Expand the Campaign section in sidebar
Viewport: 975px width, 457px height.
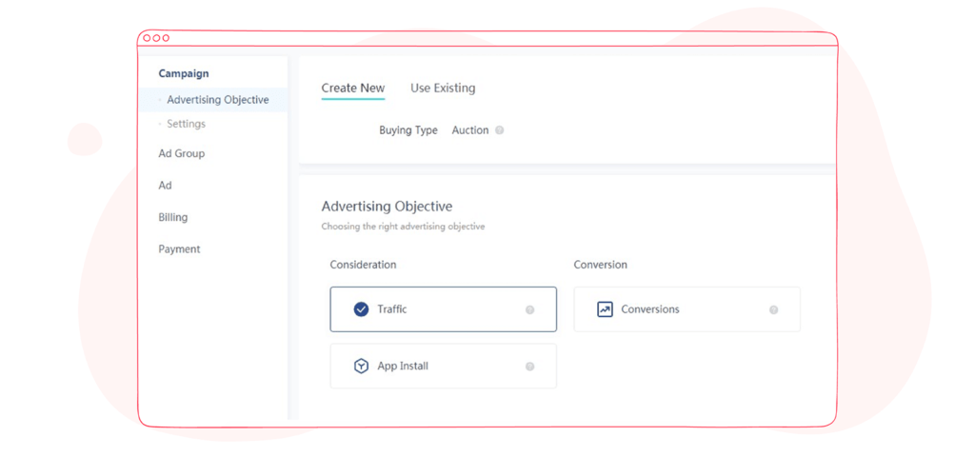point(184,73)
